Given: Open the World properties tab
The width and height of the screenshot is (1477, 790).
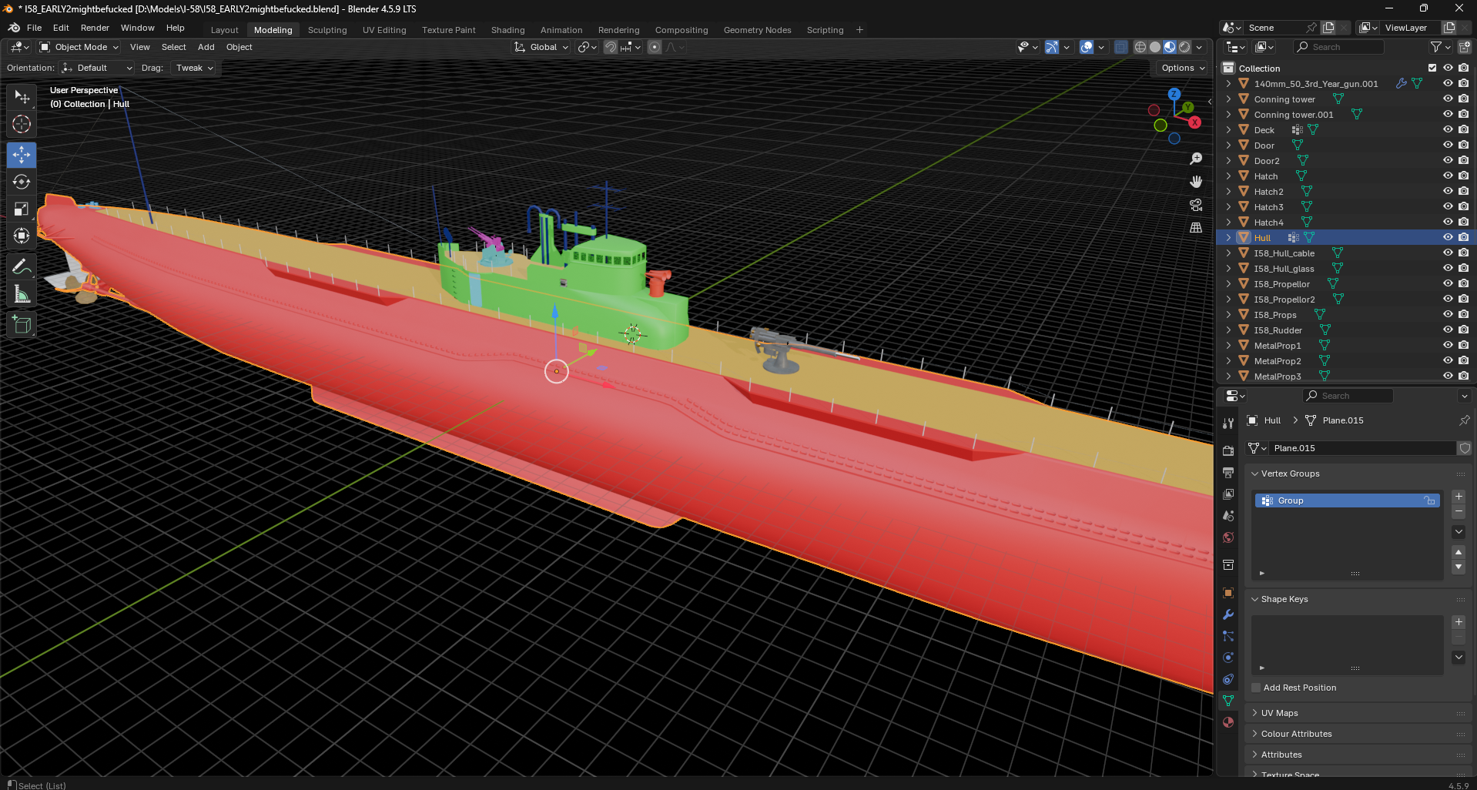Looking at the screenshot, I should [1228, 537].
